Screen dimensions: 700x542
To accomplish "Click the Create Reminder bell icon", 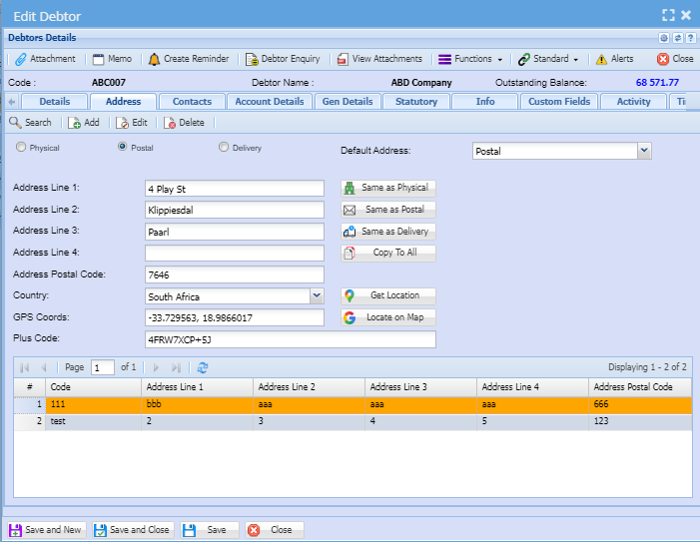I will (x=155, y=59).
